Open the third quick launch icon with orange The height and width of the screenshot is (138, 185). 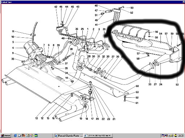[23, 135]
